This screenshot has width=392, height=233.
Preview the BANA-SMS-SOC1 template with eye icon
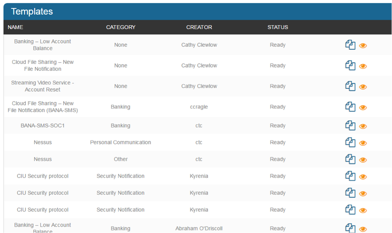(x=363, y=126)
